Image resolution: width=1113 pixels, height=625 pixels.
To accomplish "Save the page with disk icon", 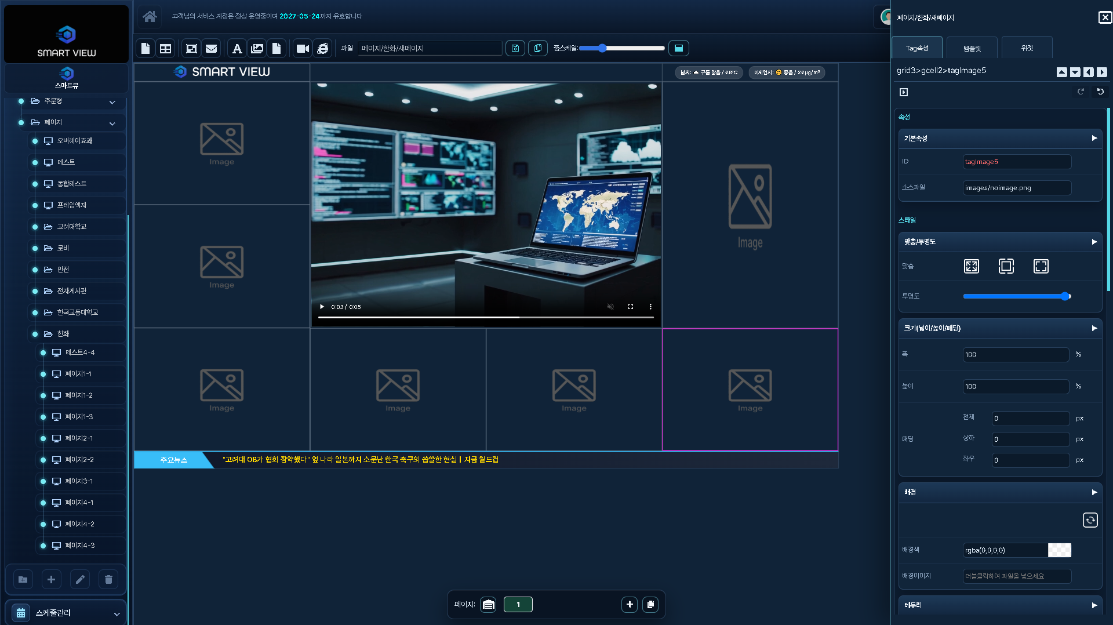I will coord(515,48).
